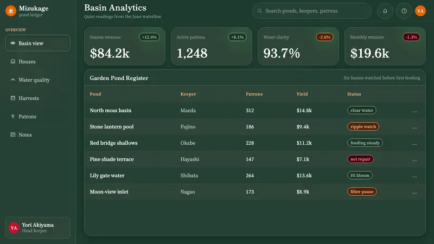Click the Monthly retainer card
The height and width of the screenshot is (244, 434).
(x=385, y=46)
